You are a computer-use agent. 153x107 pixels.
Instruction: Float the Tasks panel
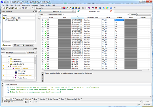point(34,49)
